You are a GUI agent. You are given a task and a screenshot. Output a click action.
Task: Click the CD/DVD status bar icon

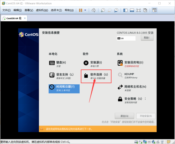pyautogui.click(x=141, y=142)
